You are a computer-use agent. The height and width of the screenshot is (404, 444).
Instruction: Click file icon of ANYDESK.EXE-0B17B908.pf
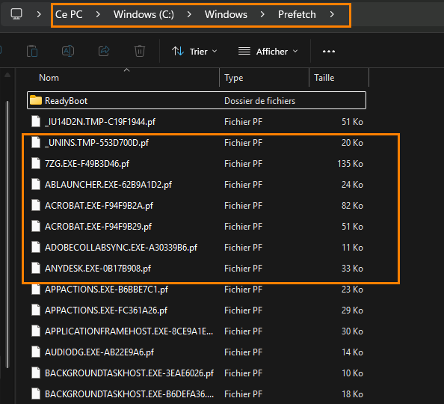(x=36, y=268)
